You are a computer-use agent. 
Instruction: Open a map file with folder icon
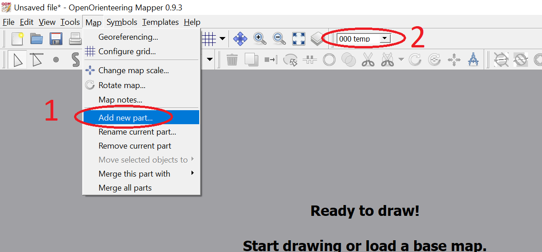[x=37, y=39]
